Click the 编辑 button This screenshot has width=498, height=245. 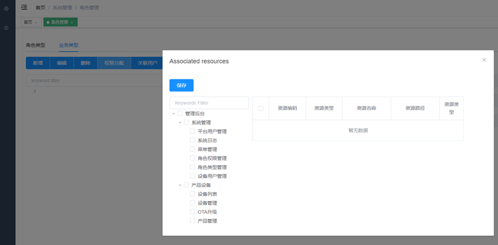[62, 63]
